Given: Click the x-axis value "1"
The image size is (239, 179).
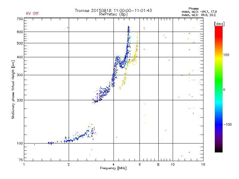Looking at the screenshot, I should [x=24, y=164].
